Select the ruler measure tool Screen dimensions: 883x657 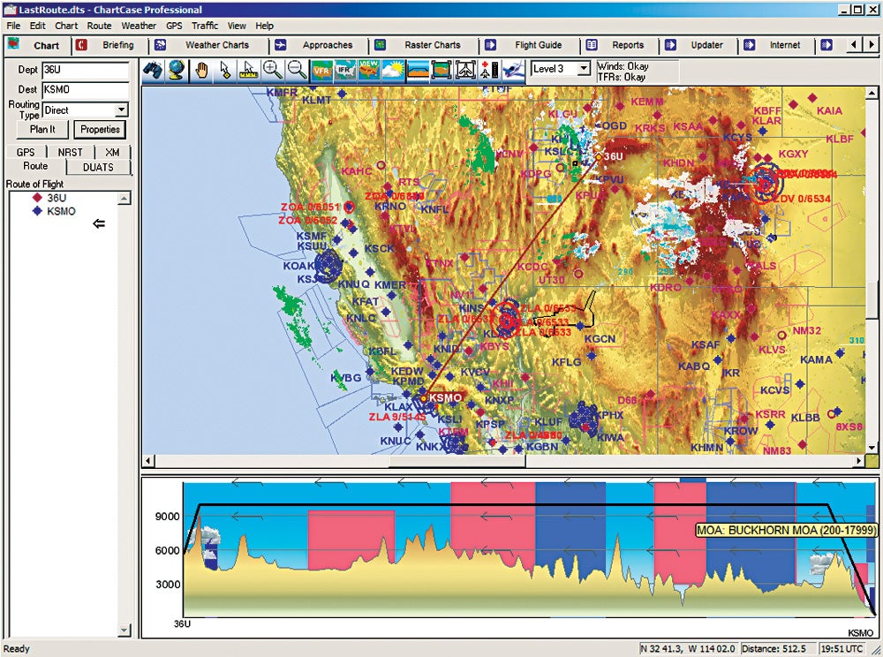(x=248, y=70)
